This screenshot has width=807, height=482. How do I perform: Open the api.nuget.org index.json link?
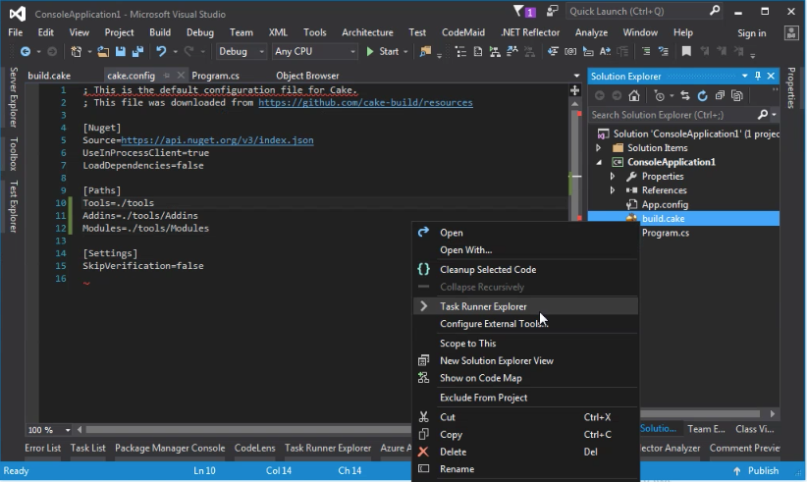pos(217,140)
